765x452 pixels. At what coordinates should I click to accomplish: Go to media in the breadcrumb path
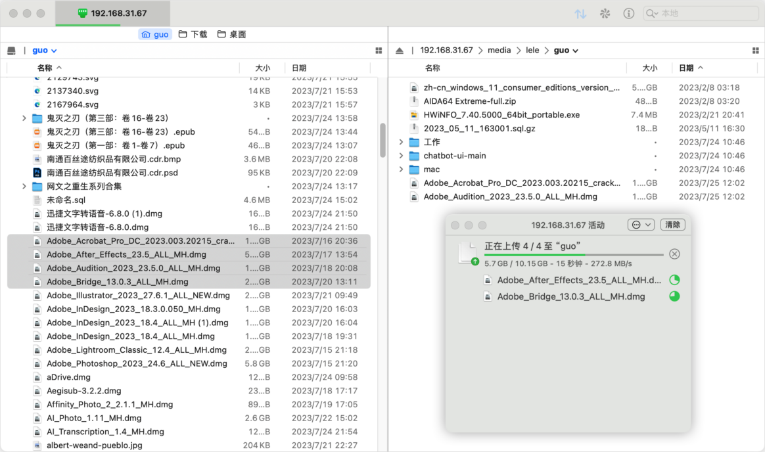point(499,50)
